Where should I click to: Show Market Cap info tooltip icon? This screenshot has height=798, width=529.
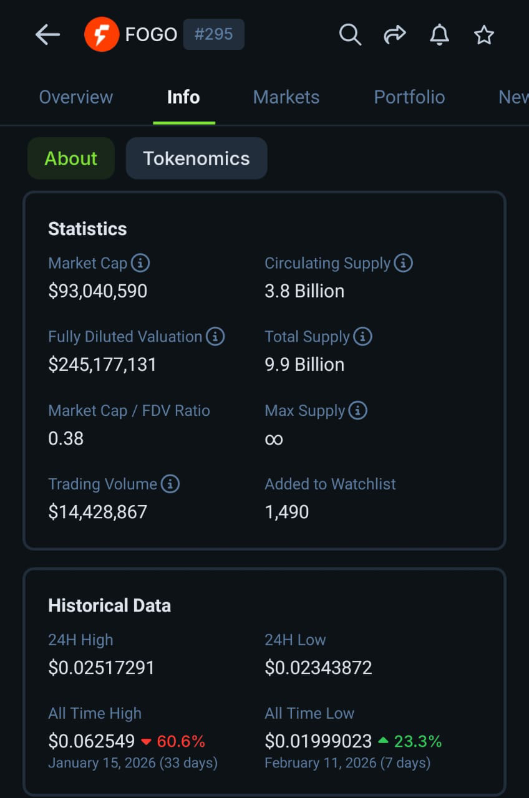pos(140,263)
